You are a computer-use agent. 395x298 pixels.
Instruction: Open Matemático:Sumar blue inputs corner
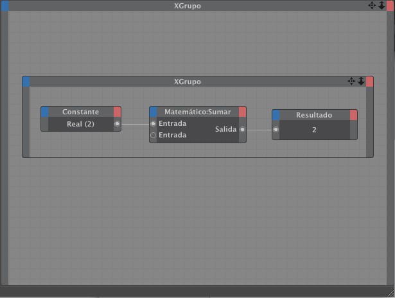[153, 112]
